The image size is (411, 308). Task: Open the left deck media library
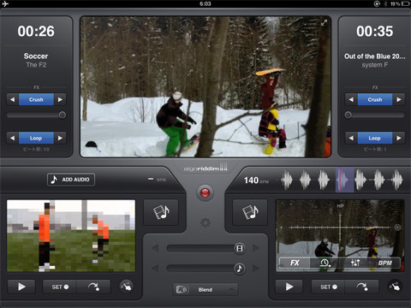161,212
